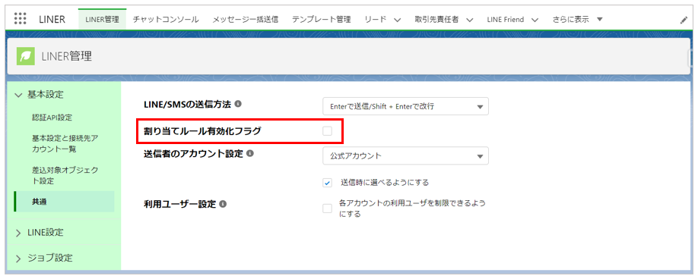
Task: Check 各アカウントの利用ユーザを制限 checkbox
Action: point(327,209)
